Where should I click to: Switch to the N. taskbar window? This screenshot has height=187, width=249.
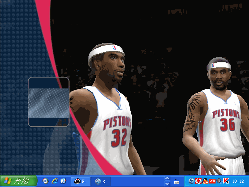point(80,181)
